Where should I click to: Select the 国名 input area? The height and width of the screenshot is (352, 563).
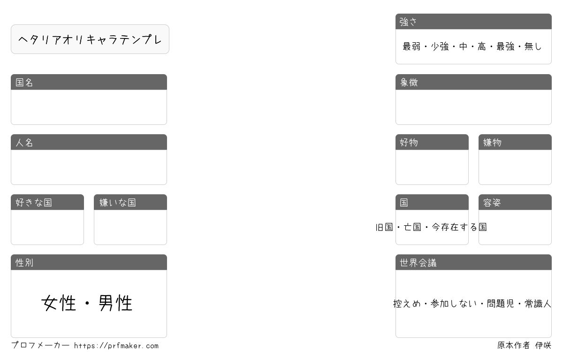[x=89, y=107]
